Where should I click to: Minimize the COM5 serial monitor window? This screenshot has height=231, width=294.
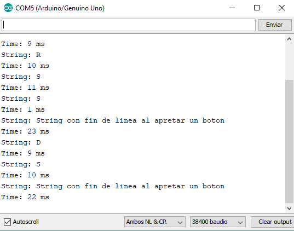232,8
